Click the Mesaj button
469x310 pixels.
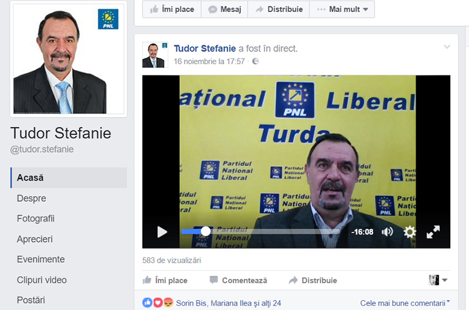pyautogui.click(x=225, y=9)
